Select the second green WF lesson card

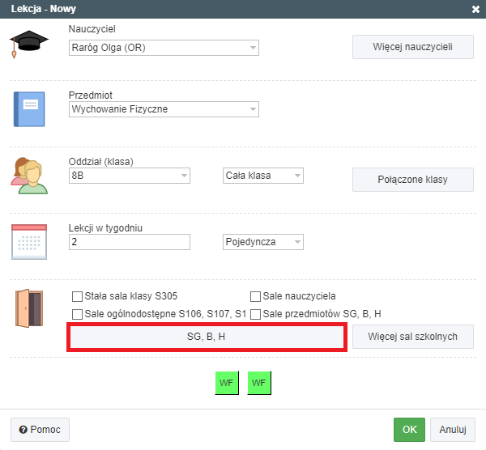tap(259, 383)
